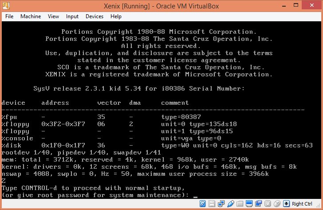The width and height of the screenshot is (323, 210).
Task: Click the floppy disk indicator in status bar
Action: coord(212,204)
